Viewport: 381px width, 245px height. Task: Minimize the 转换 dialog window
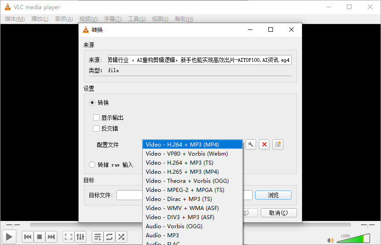click(x=250, y=29)
